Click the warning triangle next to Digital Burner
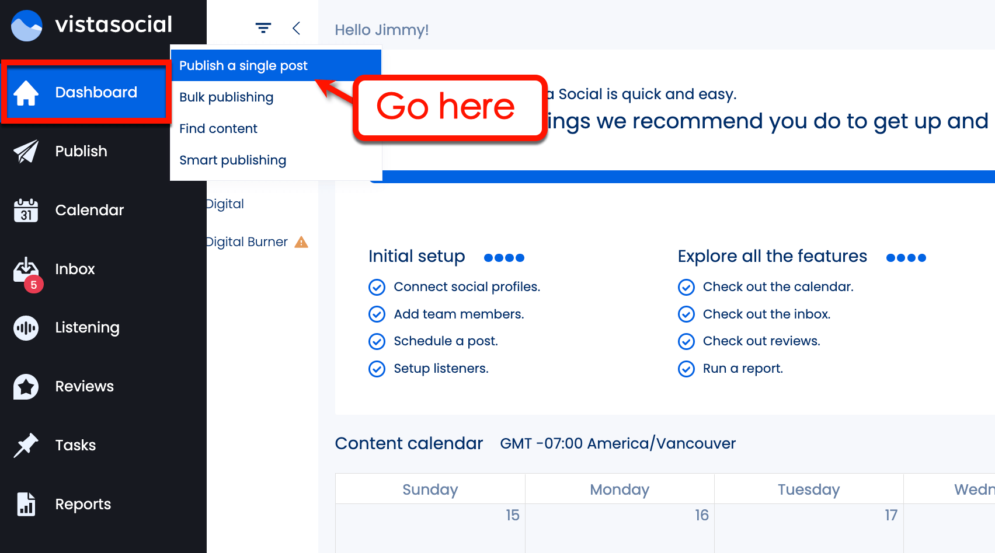 [301, 242]
